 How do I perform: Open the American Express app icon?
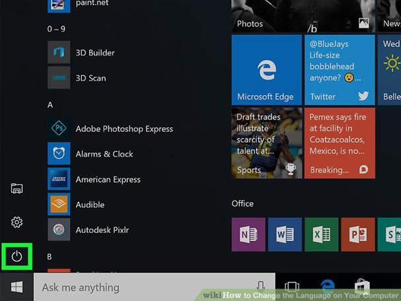59,179
